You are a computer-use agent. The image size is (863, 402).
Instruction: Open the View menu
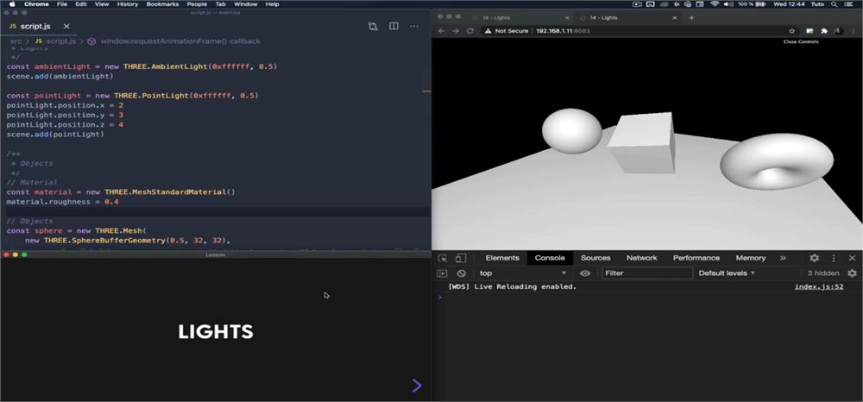102,3
